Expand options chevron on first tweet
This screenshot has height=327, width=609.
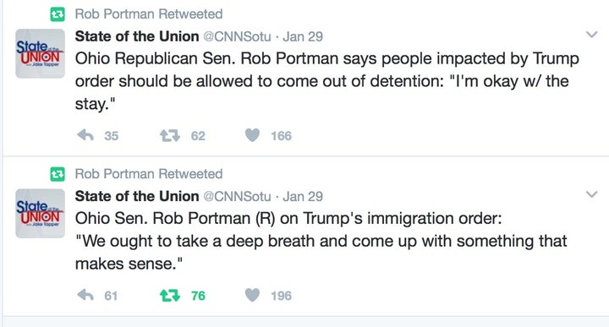pos(591,35)
